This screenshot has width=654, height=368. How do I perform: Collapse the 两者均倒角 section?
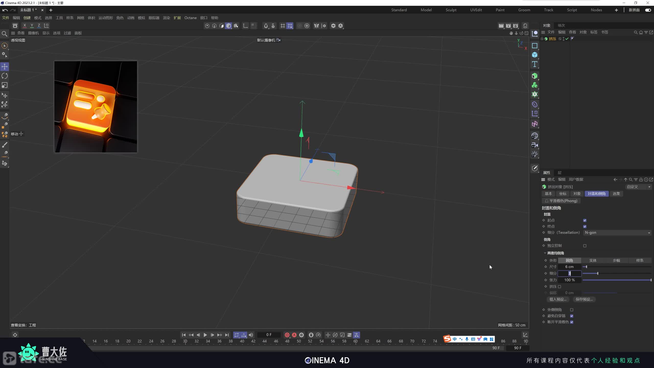click(545, 253)
